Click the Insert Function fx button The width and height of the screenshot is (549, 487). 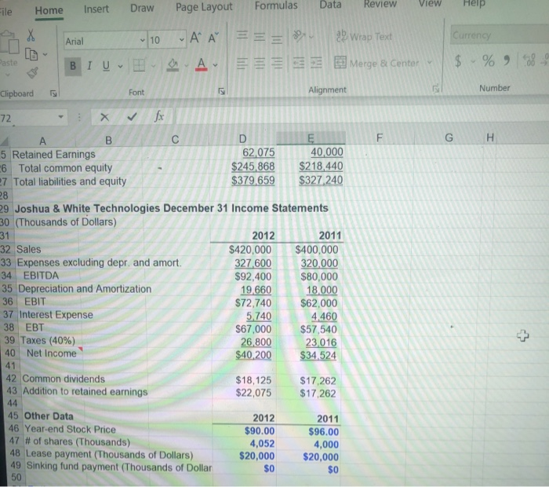[x=159, y=115]
